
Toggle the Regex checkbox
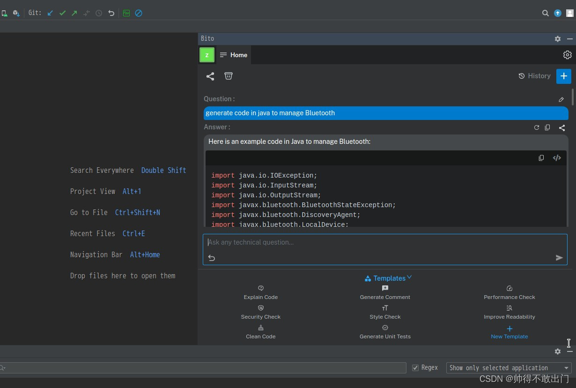415,368
